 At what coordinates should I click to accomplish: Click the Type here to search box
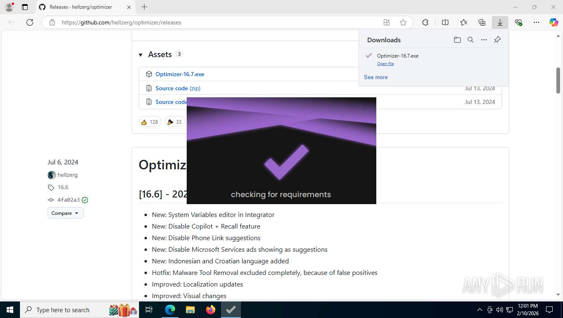coord(80,310)
